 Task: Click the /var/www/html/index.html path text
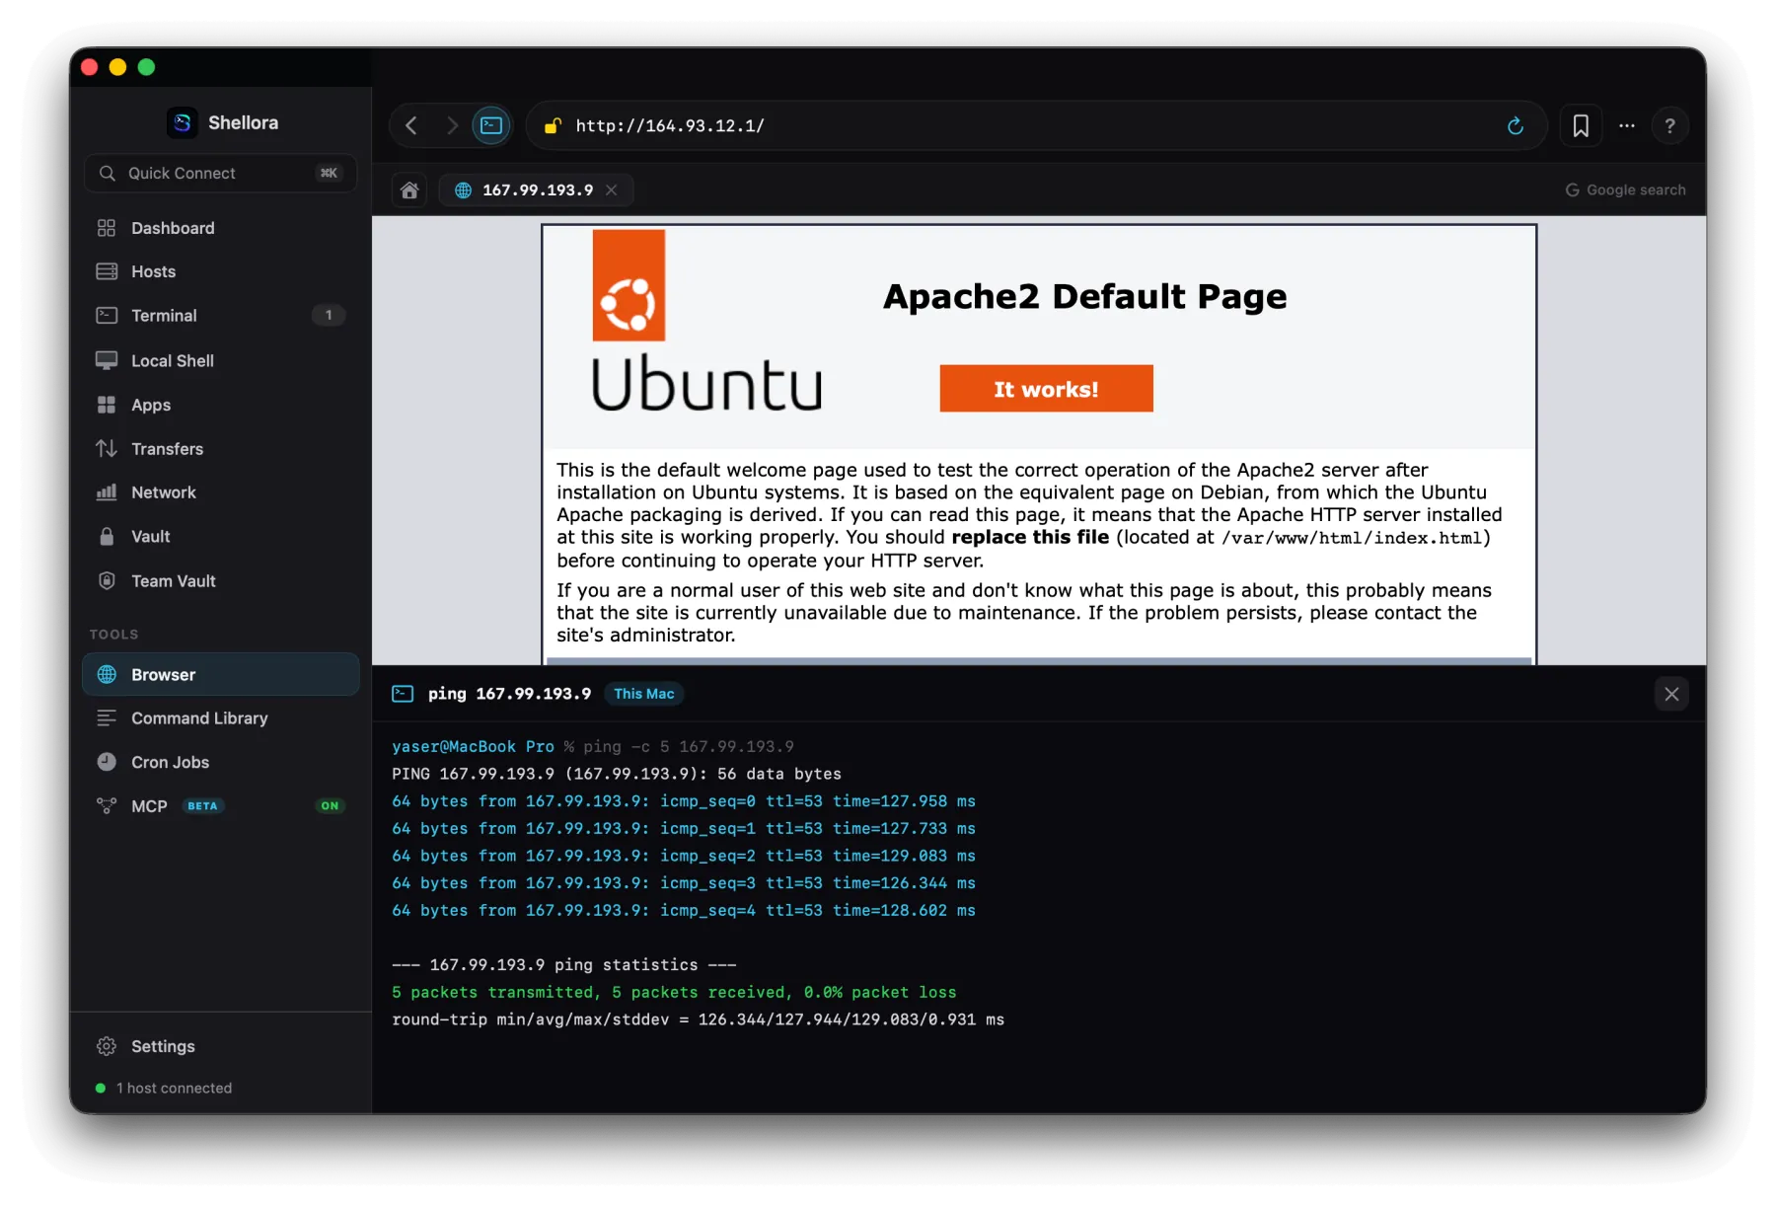pyautogui.click(x=1352, y=538)
